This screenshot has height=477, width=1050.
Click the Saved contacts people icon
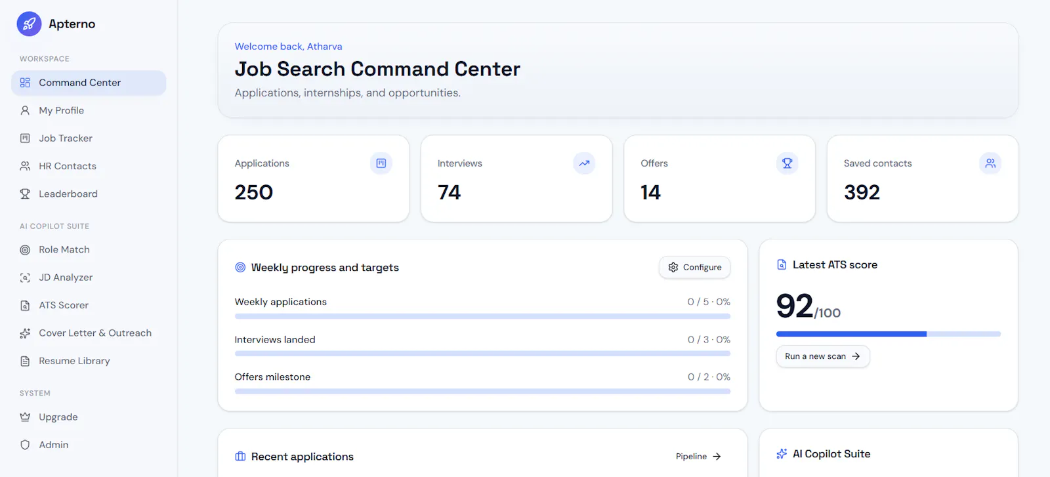pos(990,163)
